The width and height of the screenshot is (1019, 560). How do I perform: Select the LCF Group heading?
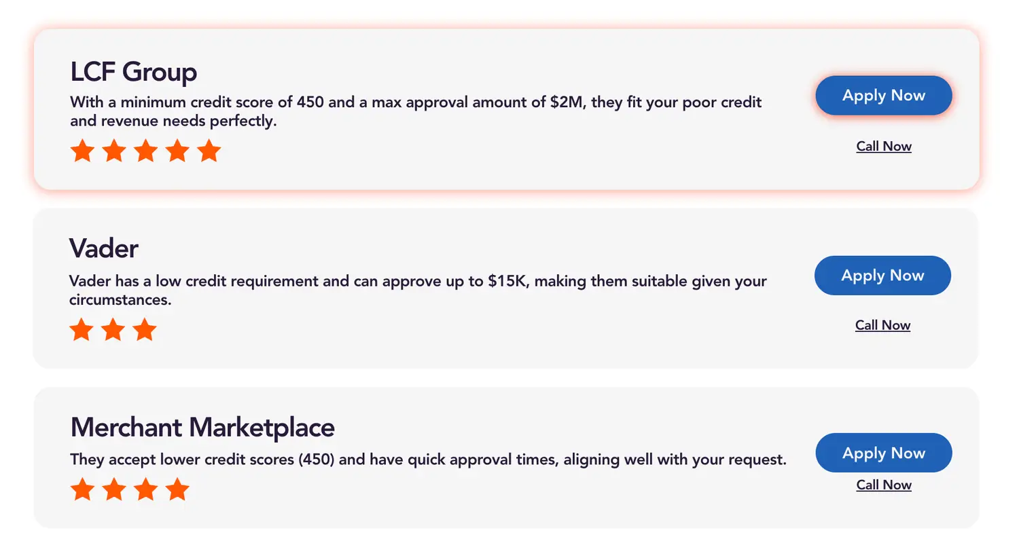134,72
